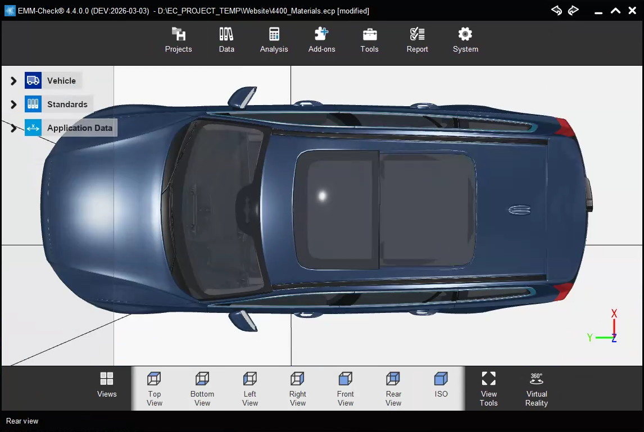Open the Projects panel
644x432 pixels.
pyautogui.click(x=178, y=39)
